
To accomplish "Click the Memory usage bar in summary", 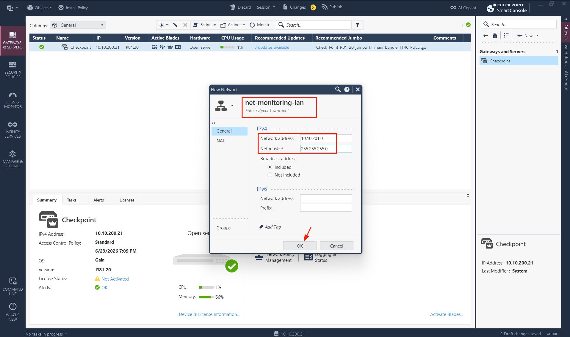I will tap(206, 297).
